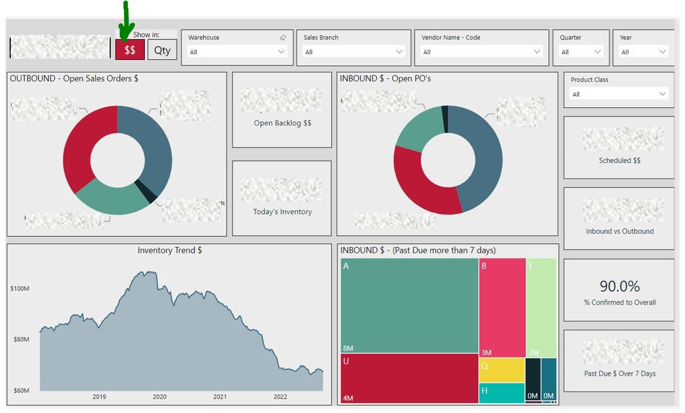Viewport: 685px width, 413px height.
Task: Click the INBOUND $ Past Due title
Action: (418, 251)
